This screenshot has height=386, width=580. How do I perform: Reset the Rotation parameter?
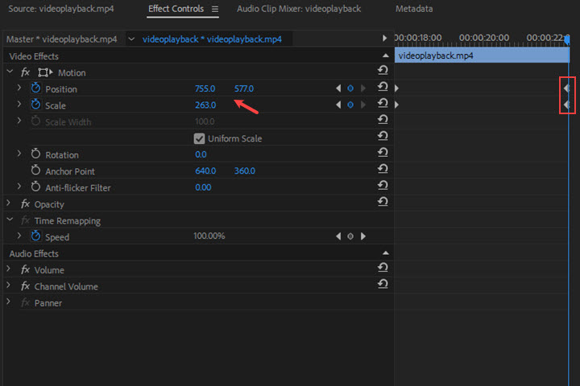point(383,152)
